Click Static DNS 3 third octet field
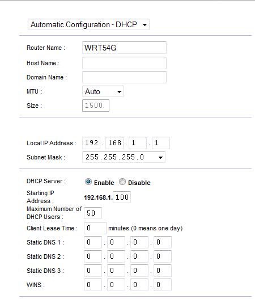 (x=139, y=271)
